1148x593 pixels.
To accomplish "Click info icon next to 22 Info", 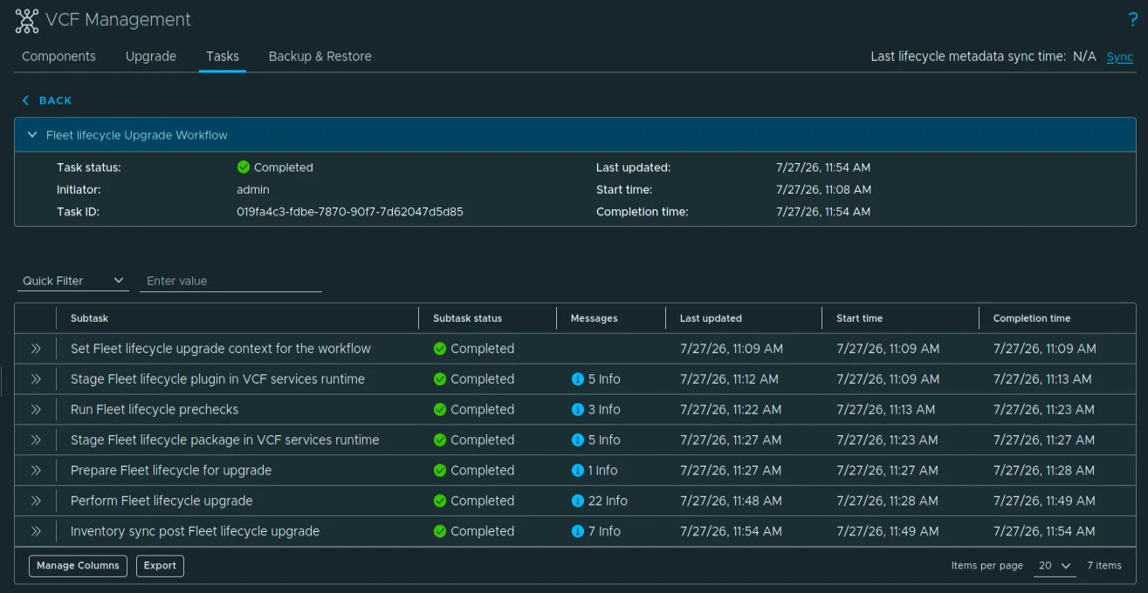I will tap(577, 501).
